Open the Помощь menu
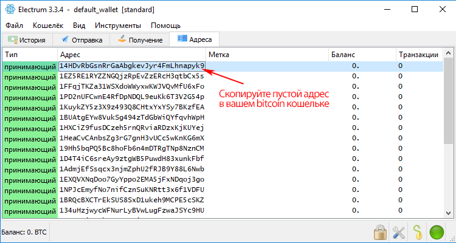Image resolution: width=456 pixels, height=243 pixels. pyautogui.click(x=166, y=26)
